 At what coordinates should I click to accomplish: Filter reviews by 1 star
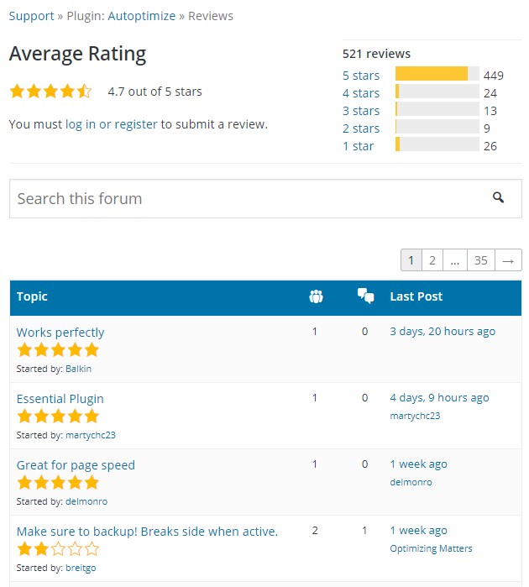point(358,146)
